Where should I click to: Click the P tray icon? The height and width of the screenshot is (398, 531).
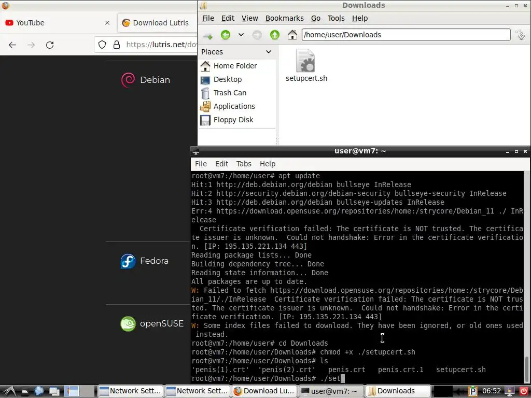click(473, 391)
